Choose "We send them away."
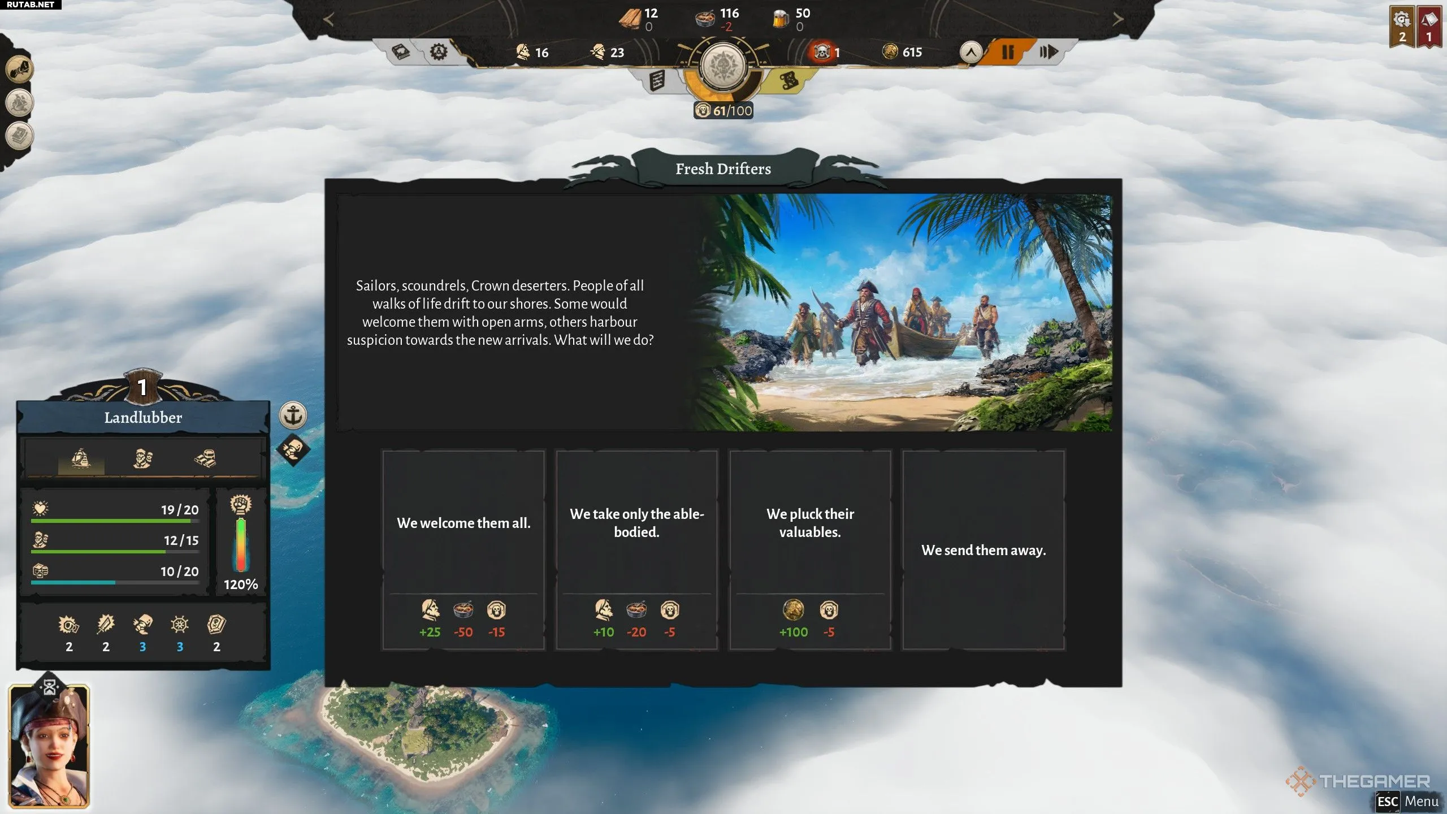The image size is (1447, 814). point(984,549)
